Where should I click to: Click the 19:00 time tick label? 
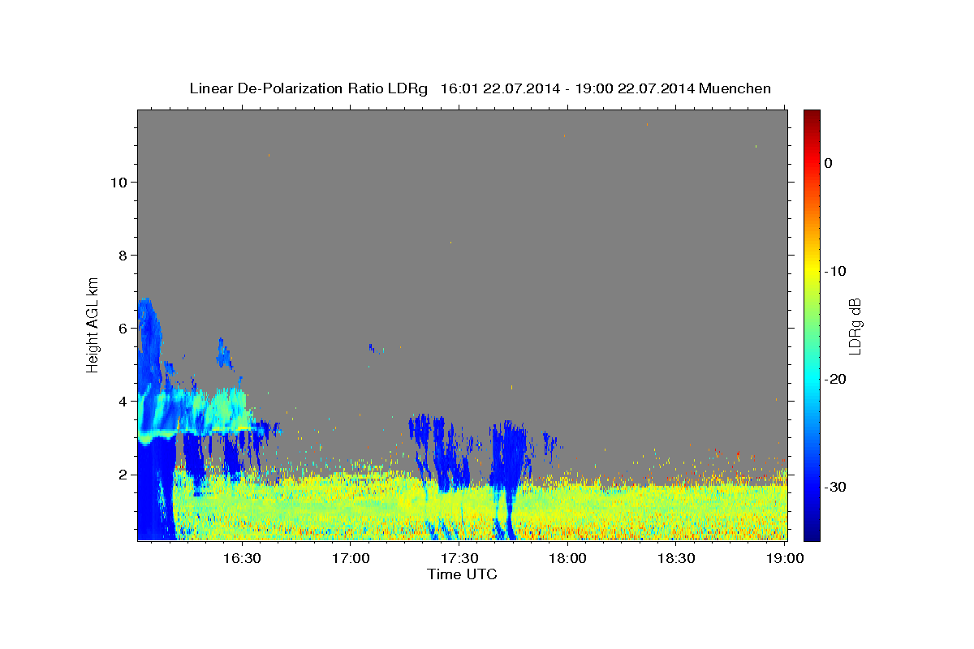point(786,558)
